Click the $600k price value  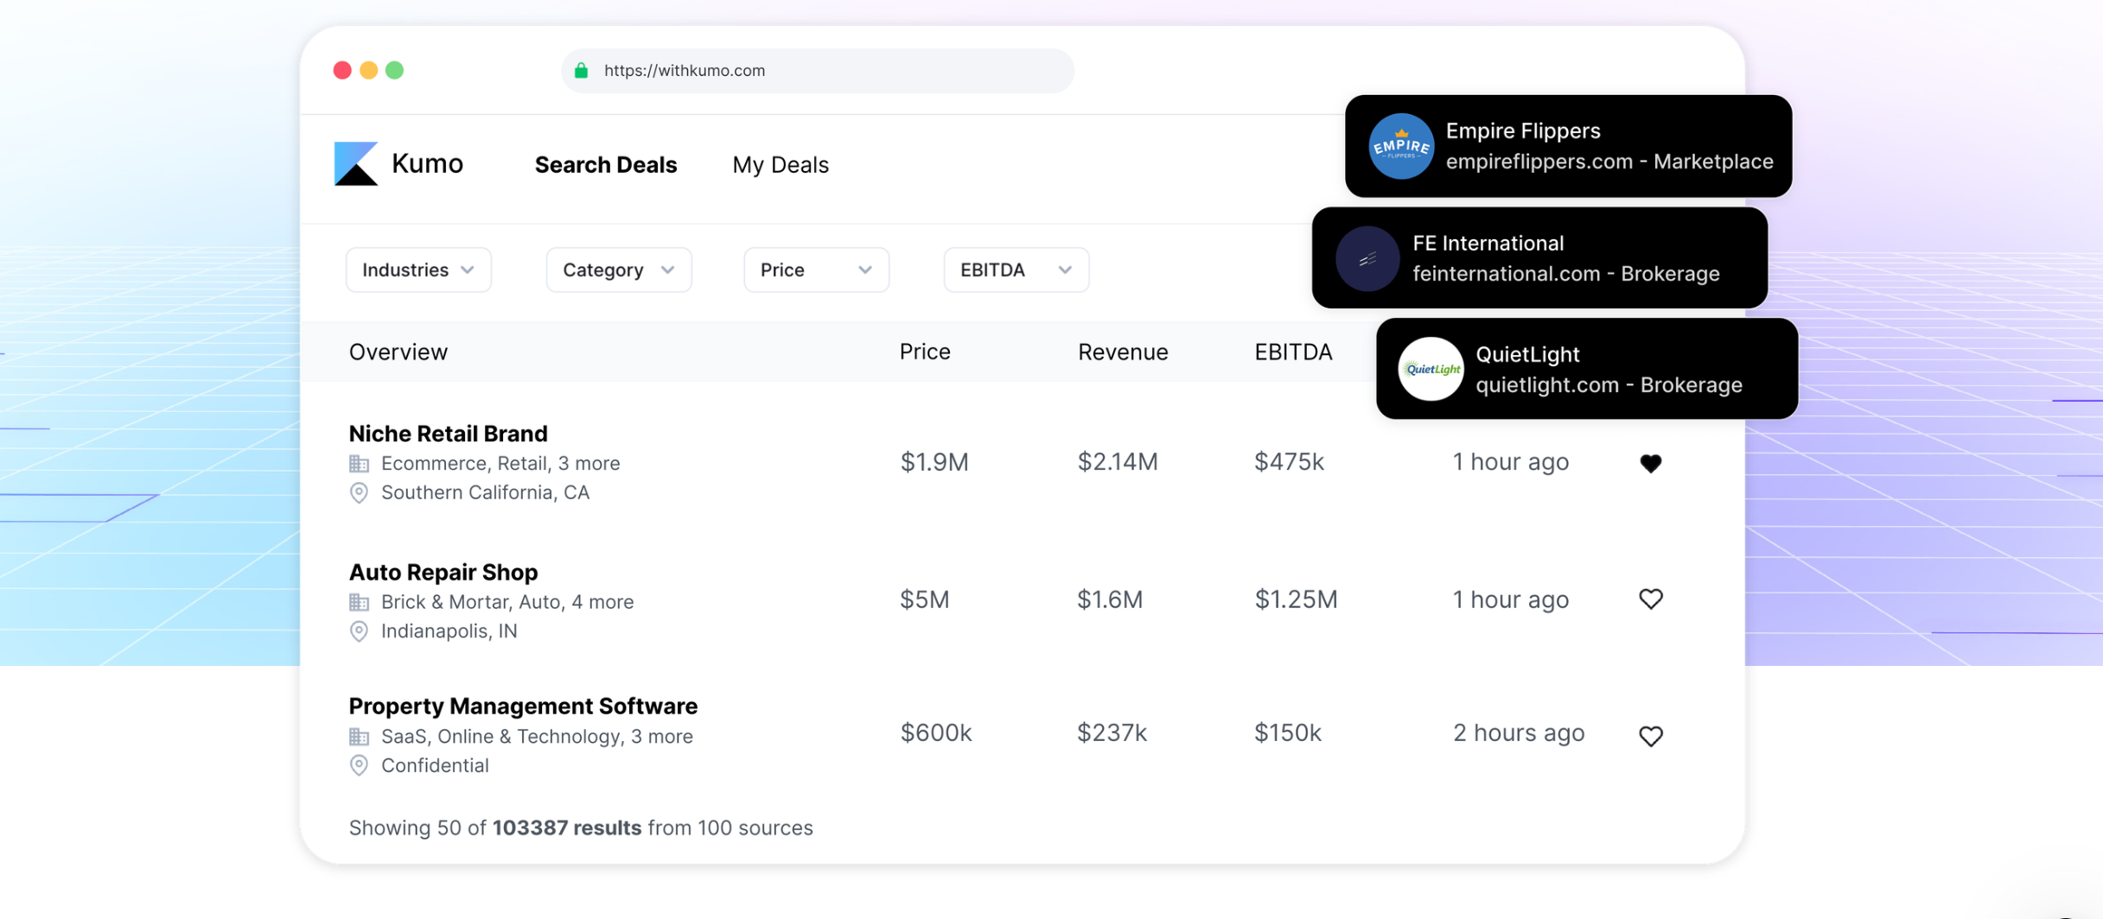coord(936,732)
